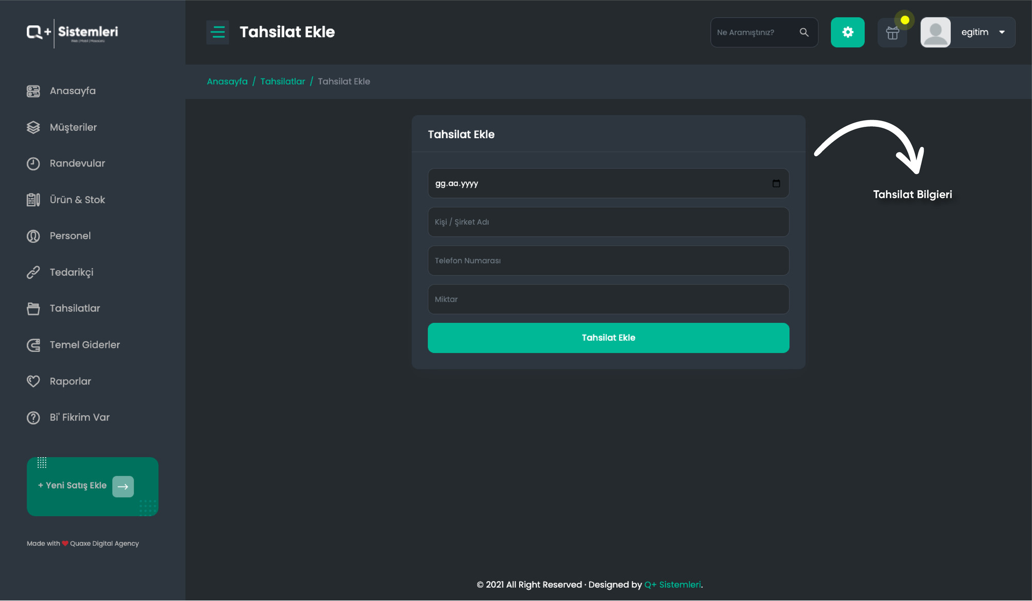Open Müşteriler menu item
Screen dimensions: 1032x601
pyautogui.click(x=73, y=127)
